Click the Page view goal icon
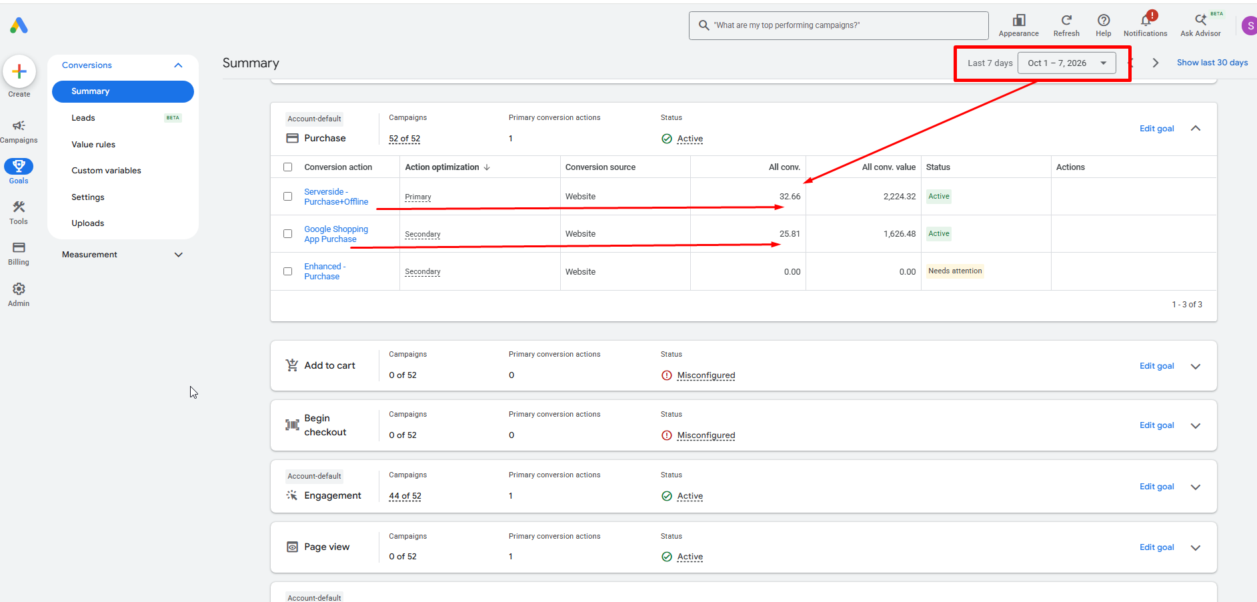This screenshot has width=1257, height=602. click(292, 547)
